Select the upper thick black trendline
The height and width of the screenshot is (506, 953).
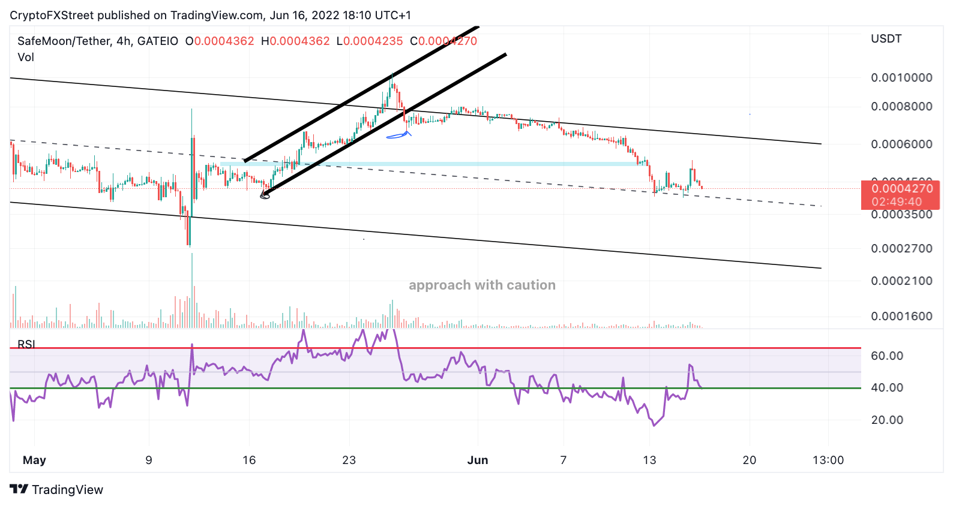pyautogui.click(x=362, y=94)
